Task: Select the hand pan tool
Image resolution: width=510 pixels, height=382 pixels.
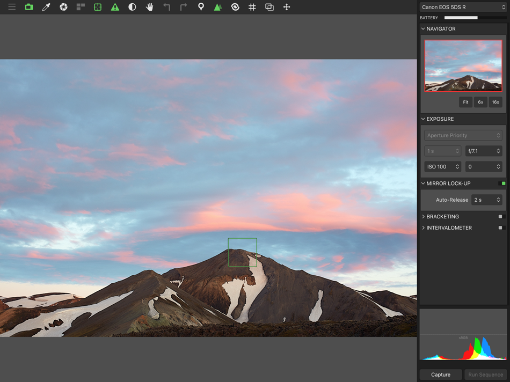Action: pos(149,7)
